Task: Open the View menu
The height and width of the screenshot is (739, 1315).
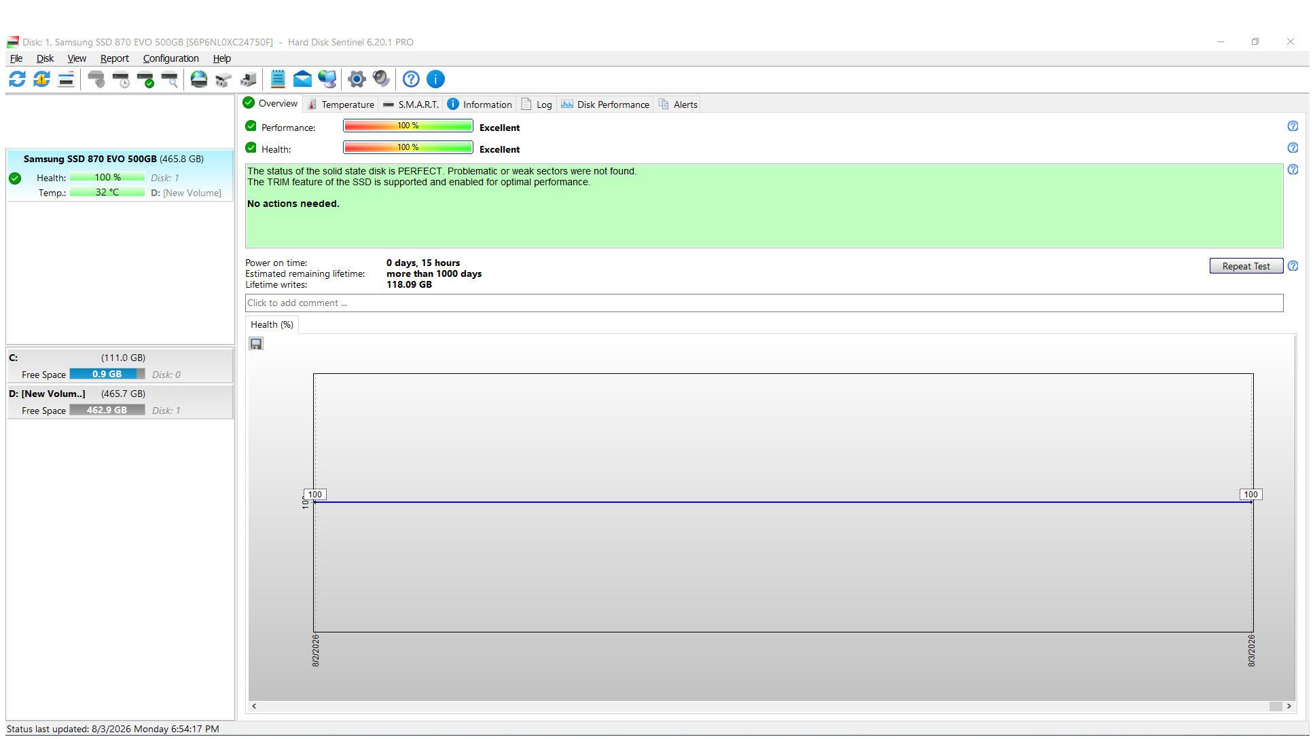Action: click(77, 58)
